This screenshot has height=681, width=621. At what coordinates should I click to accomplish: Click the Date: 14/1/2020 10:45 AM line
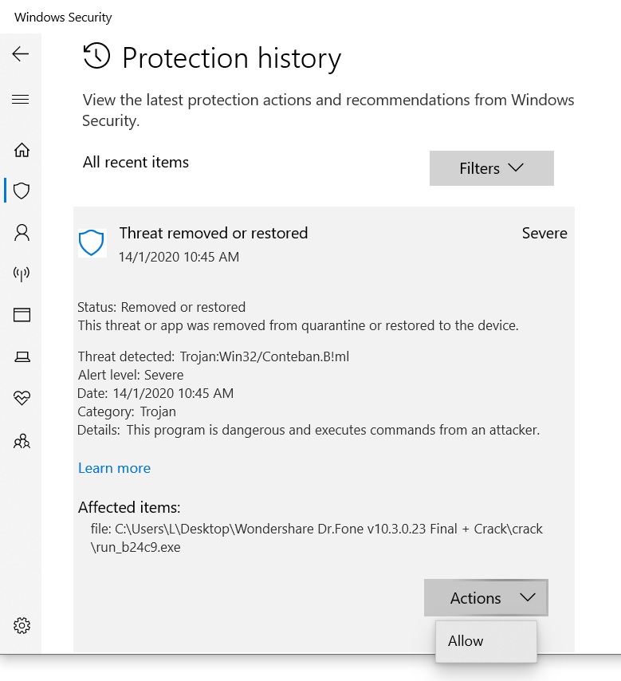155,393
